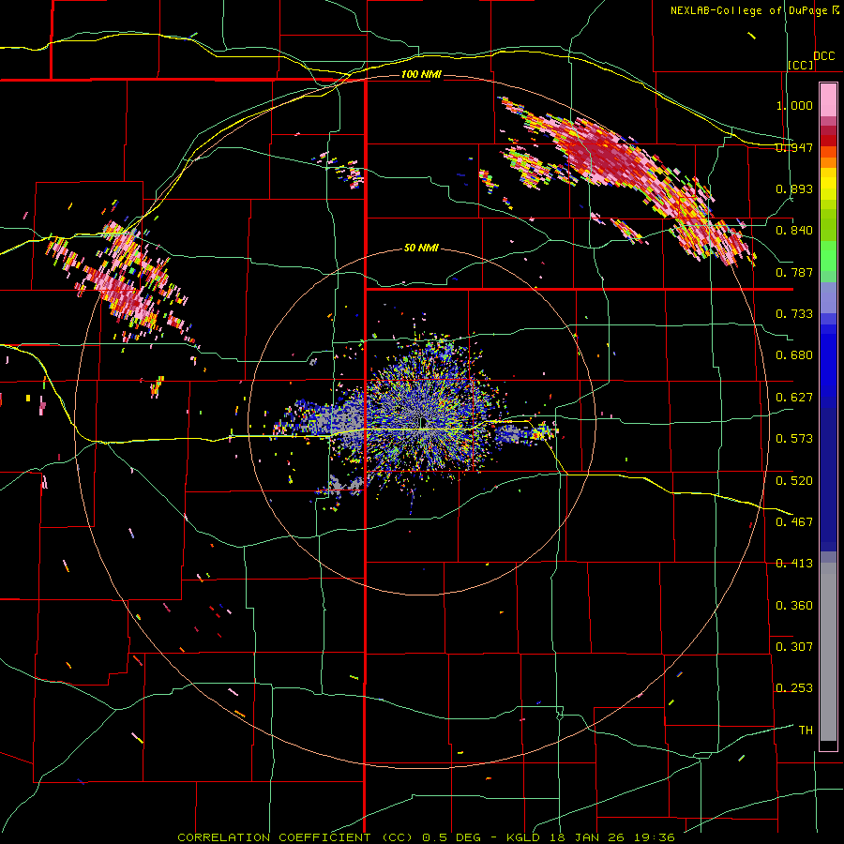This screenshot has width=844, height=844.
Task: Select the 0.467 legend value
Action: (x=794, y=522)
